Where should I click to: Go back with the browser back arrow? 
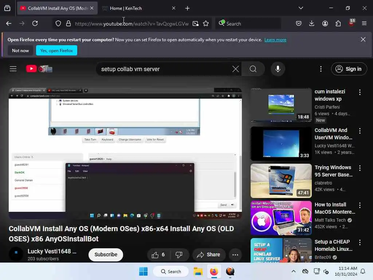[x=9, y=23]
